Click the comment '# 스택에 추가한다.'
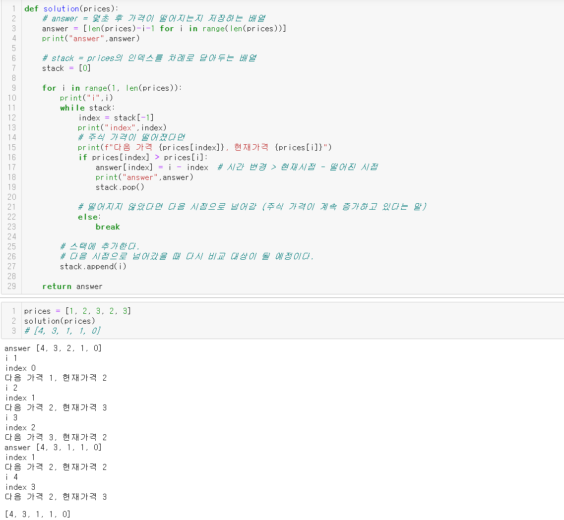 tap(100, 246)
